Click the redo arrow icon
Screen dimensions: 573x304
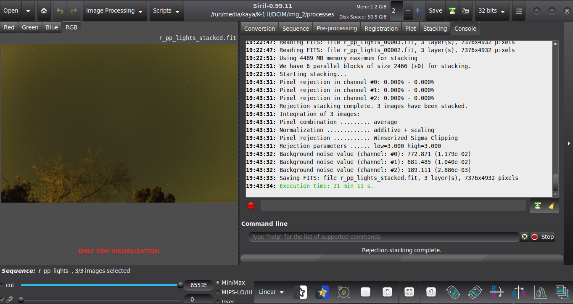point(74,11)
